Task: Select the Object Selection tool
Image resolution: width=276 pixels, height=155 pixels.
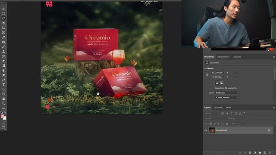Action: (3, 23)
